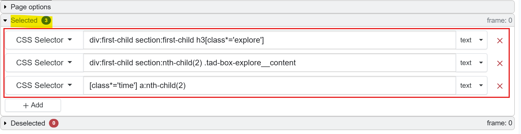Click the Selected section label

[x=24, y=20]
